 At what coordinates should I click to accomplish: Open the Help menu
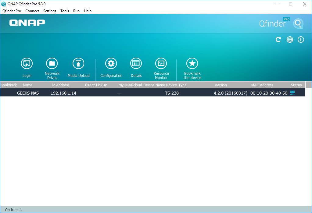[88, 11]
